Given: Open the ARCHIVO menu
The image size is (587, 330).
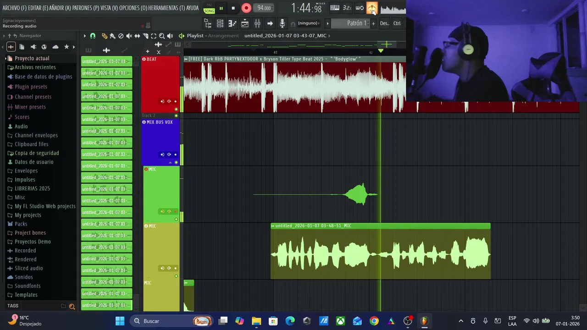Looking at the screenshot, I should coord(14,8).
